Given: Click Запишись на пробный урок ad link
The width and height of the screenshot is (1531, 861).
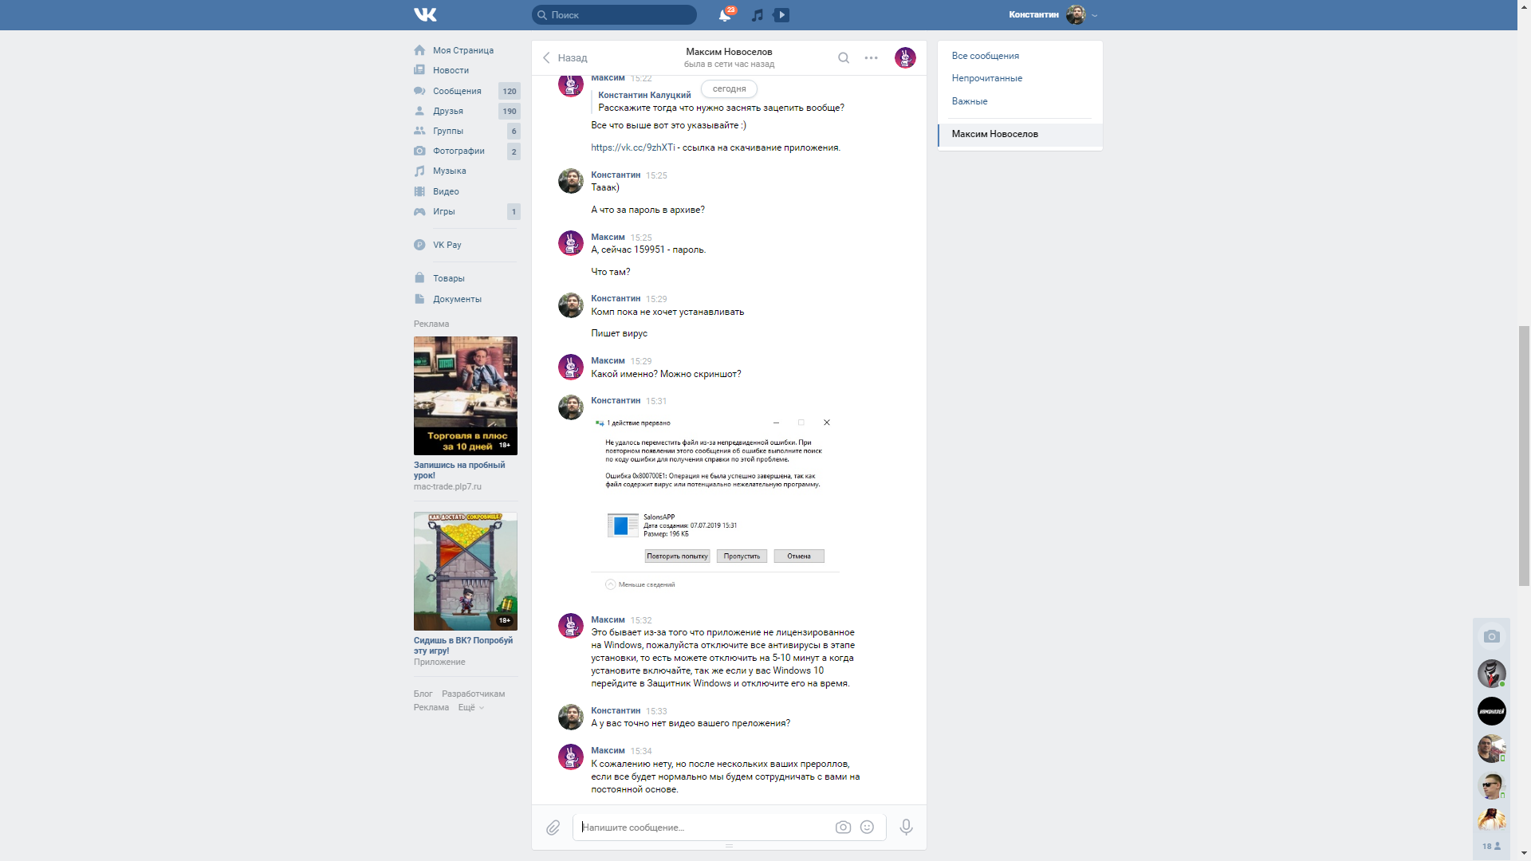Looking at the screenshot, I should [459, 470].
